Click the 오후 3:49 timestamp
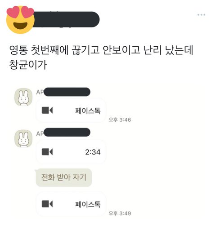This screenshot has height=226, width=216. point(120,213)
